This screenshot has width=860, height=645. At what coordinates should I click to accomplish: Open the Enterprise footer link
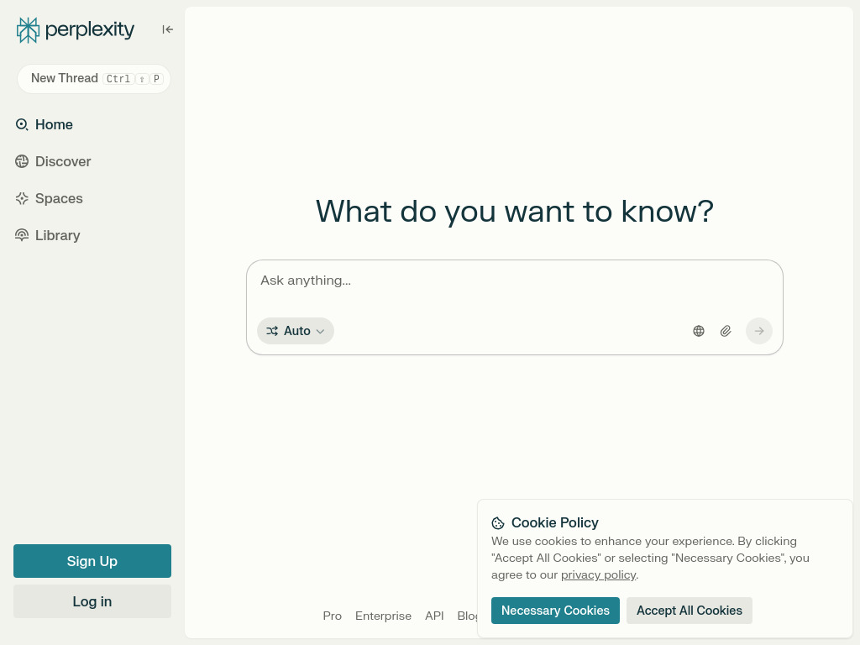click(383, 616)
